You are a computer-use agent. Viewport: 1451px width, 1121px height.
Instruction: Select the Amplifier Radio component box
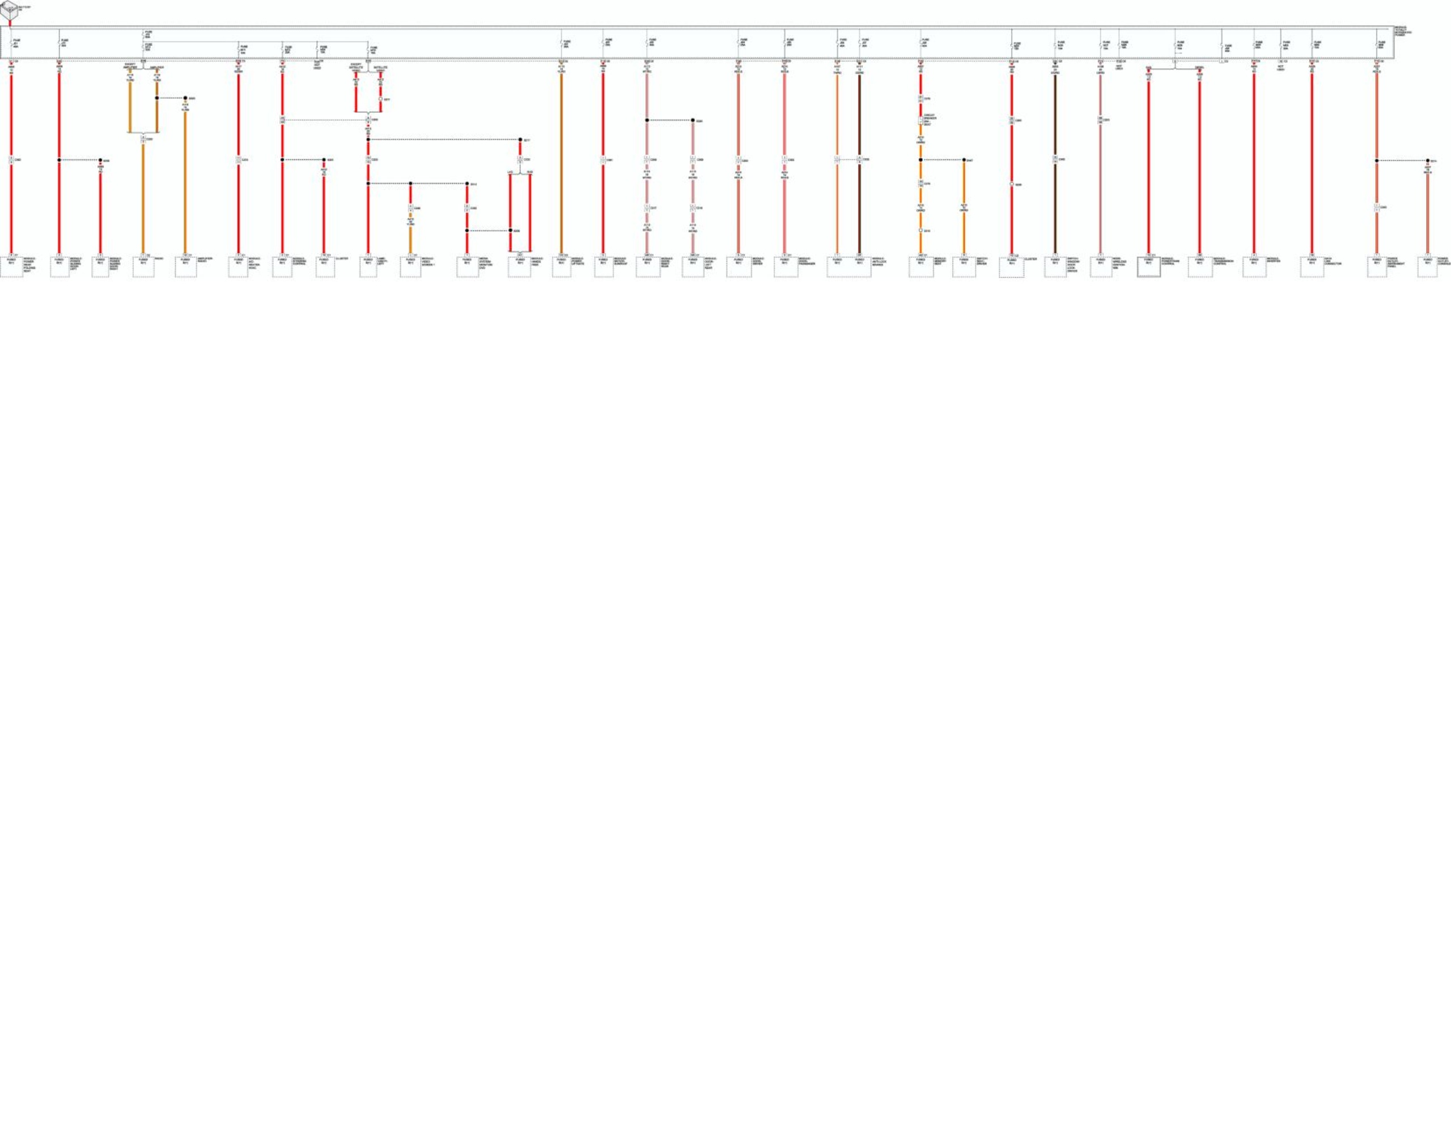pyautogui.click(x=185, y=266)
